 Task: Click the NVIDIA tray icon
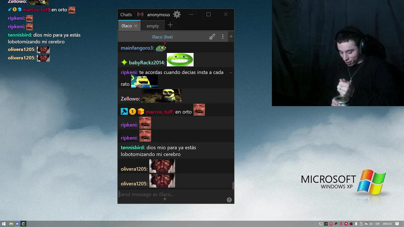(326, 224)
